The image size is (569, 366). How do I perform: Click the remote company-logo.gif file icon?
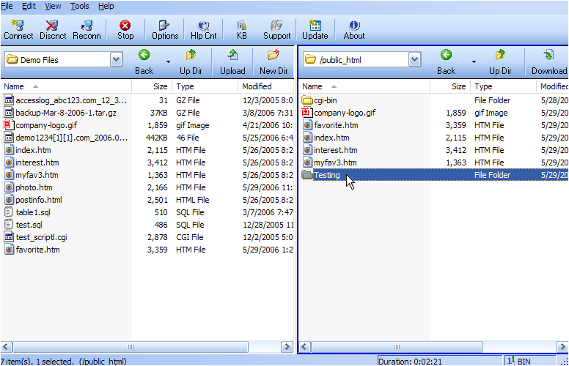click(x=307, y=113)
